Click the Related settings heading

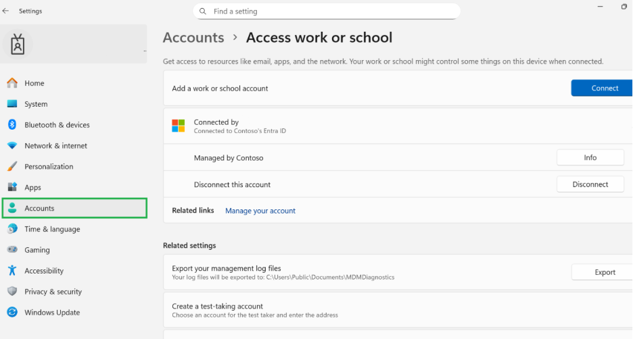point(189,245)
